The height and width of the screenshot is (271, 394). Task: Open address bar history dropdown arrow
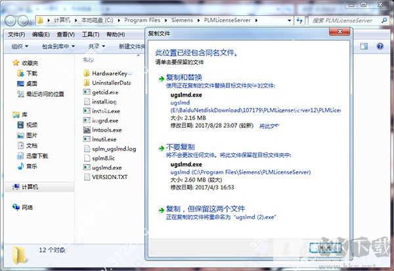[290, 20]
